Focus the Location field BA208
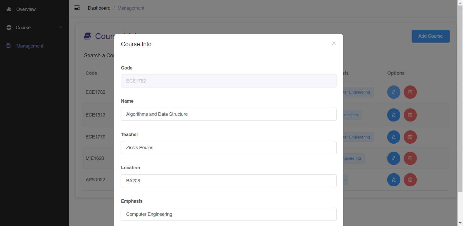This screenshot has width=463, height=226. 229,181
